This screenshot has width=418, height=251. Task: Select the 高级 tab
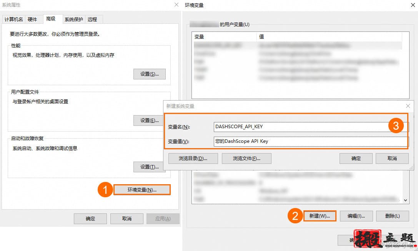click(x=51, y=19)
